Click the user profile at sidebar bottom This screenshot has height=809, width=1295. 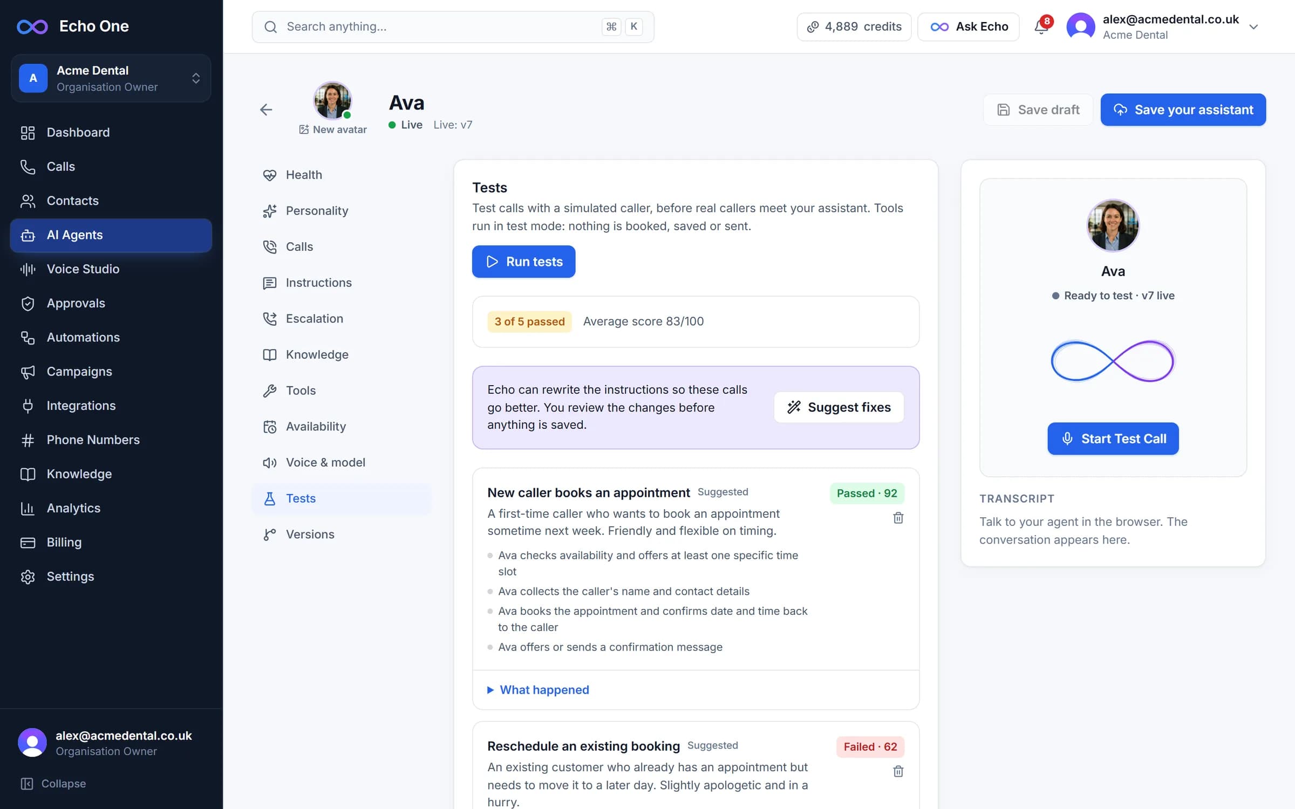point(111,743)
